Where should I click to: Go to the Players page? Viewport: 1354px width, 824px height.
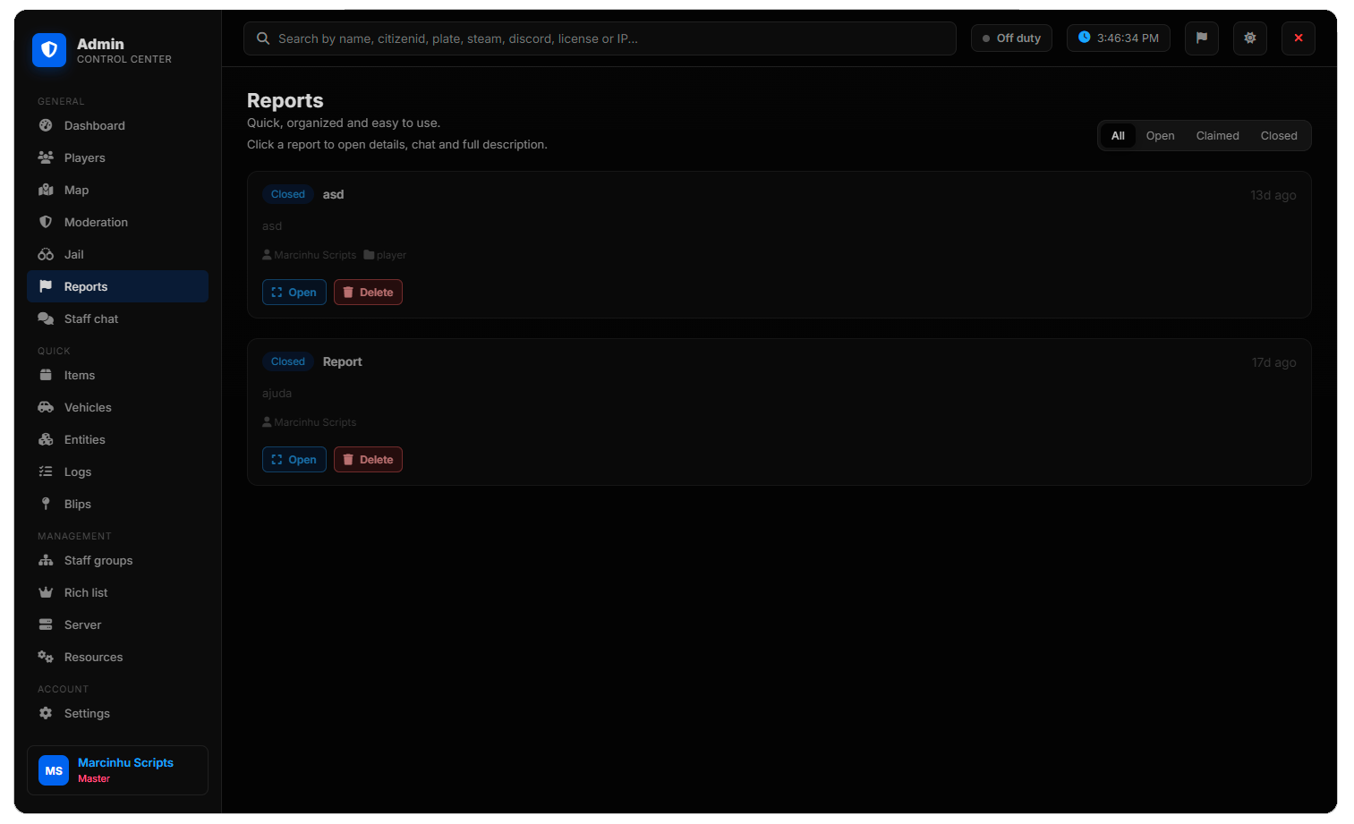pos(117,157)
